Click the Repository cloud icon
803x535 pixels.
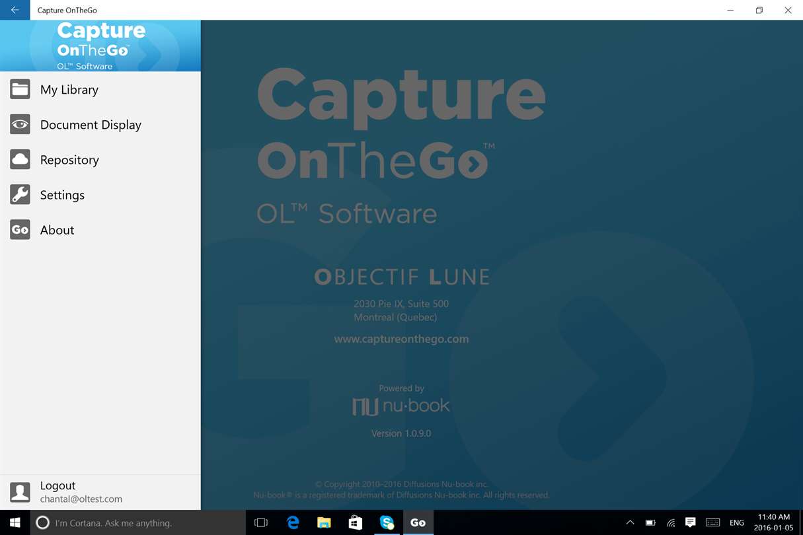tap(20, 159)
